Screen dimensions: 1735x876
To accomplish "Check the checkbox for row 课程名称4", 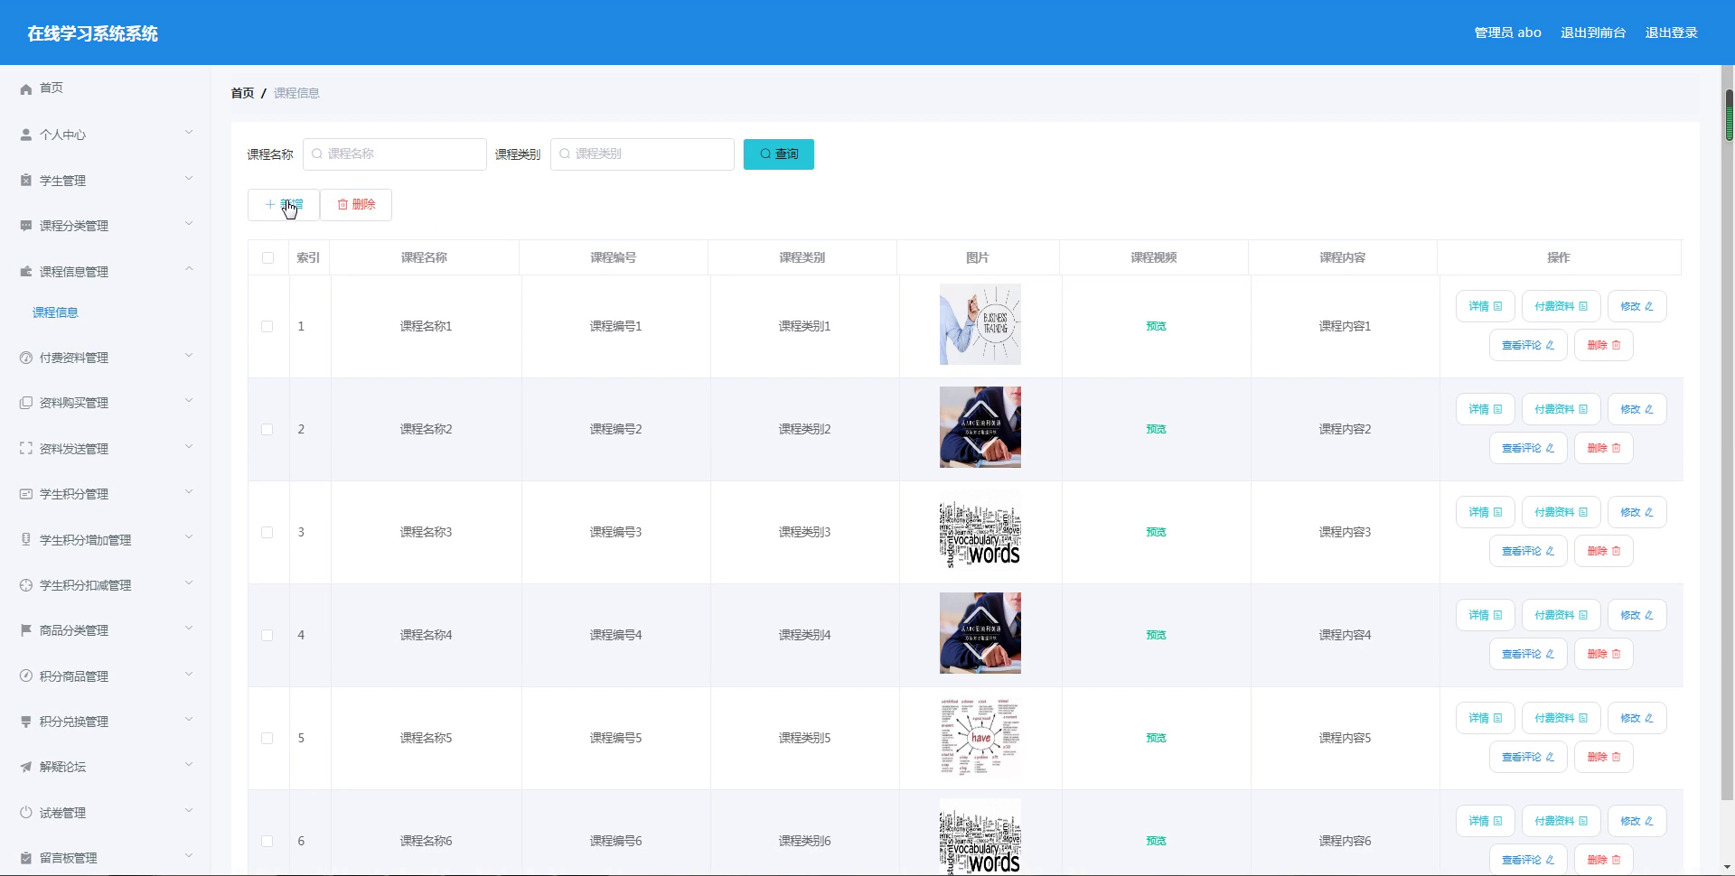I will (267, 636).
